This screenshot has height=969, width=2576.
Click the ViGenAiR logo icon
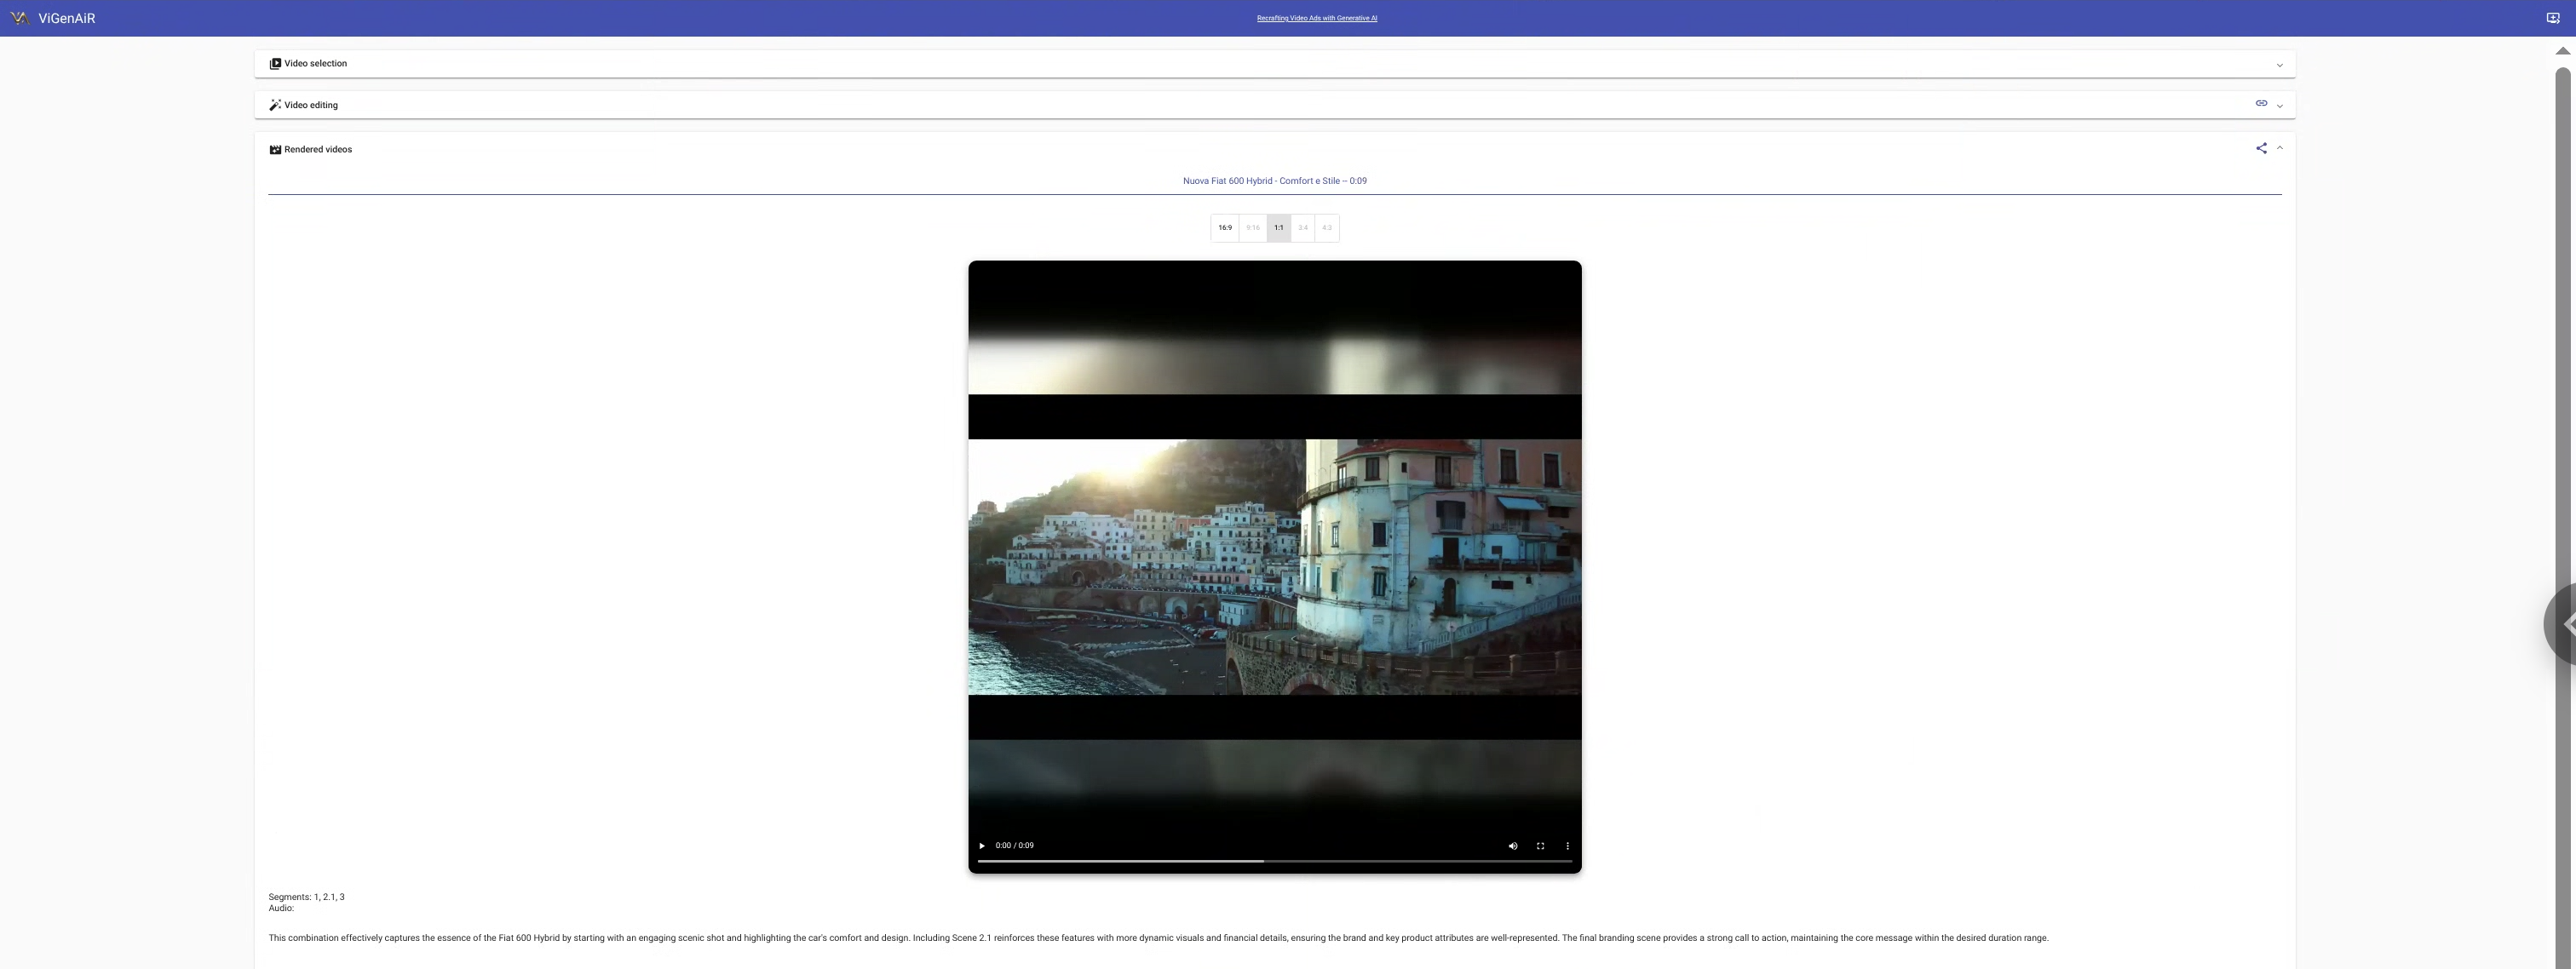tap(19, 18)
